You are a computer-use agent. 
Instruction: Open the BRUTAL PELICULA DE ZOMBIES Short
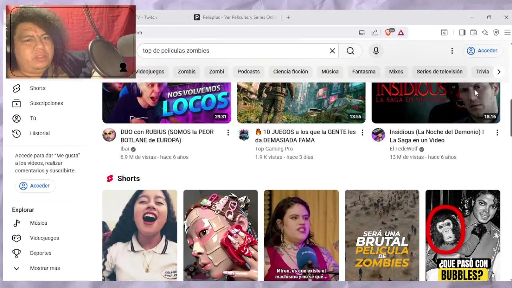click(382, 235)
